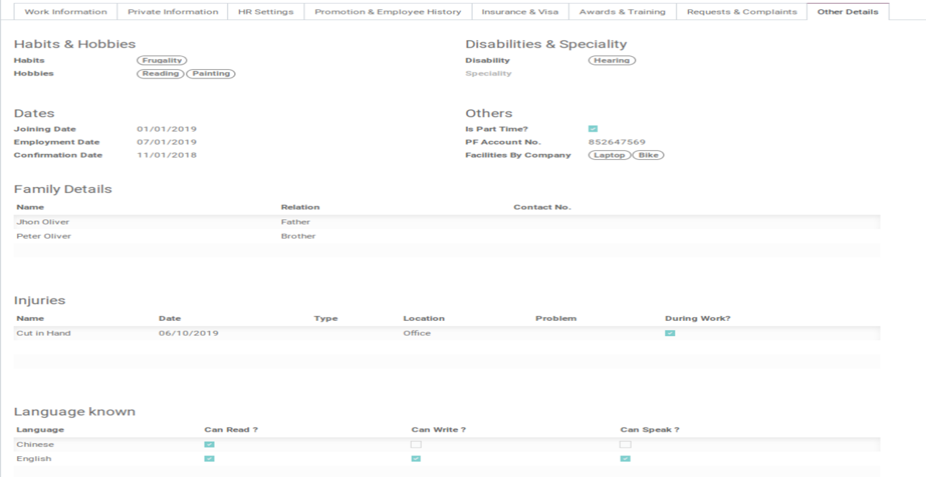
Task: Enable Can Write for Chinese
Action: [x=416, y=445]
